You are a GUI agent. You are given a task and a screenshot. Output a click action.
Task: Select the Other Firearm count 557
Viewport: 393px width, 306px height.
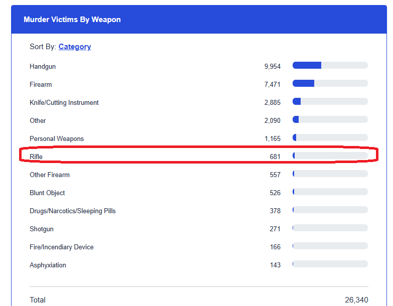coord(275,175)
